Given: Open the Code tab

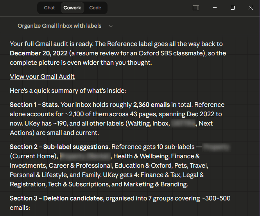Looking at the screenshot, I should (95, 8).
